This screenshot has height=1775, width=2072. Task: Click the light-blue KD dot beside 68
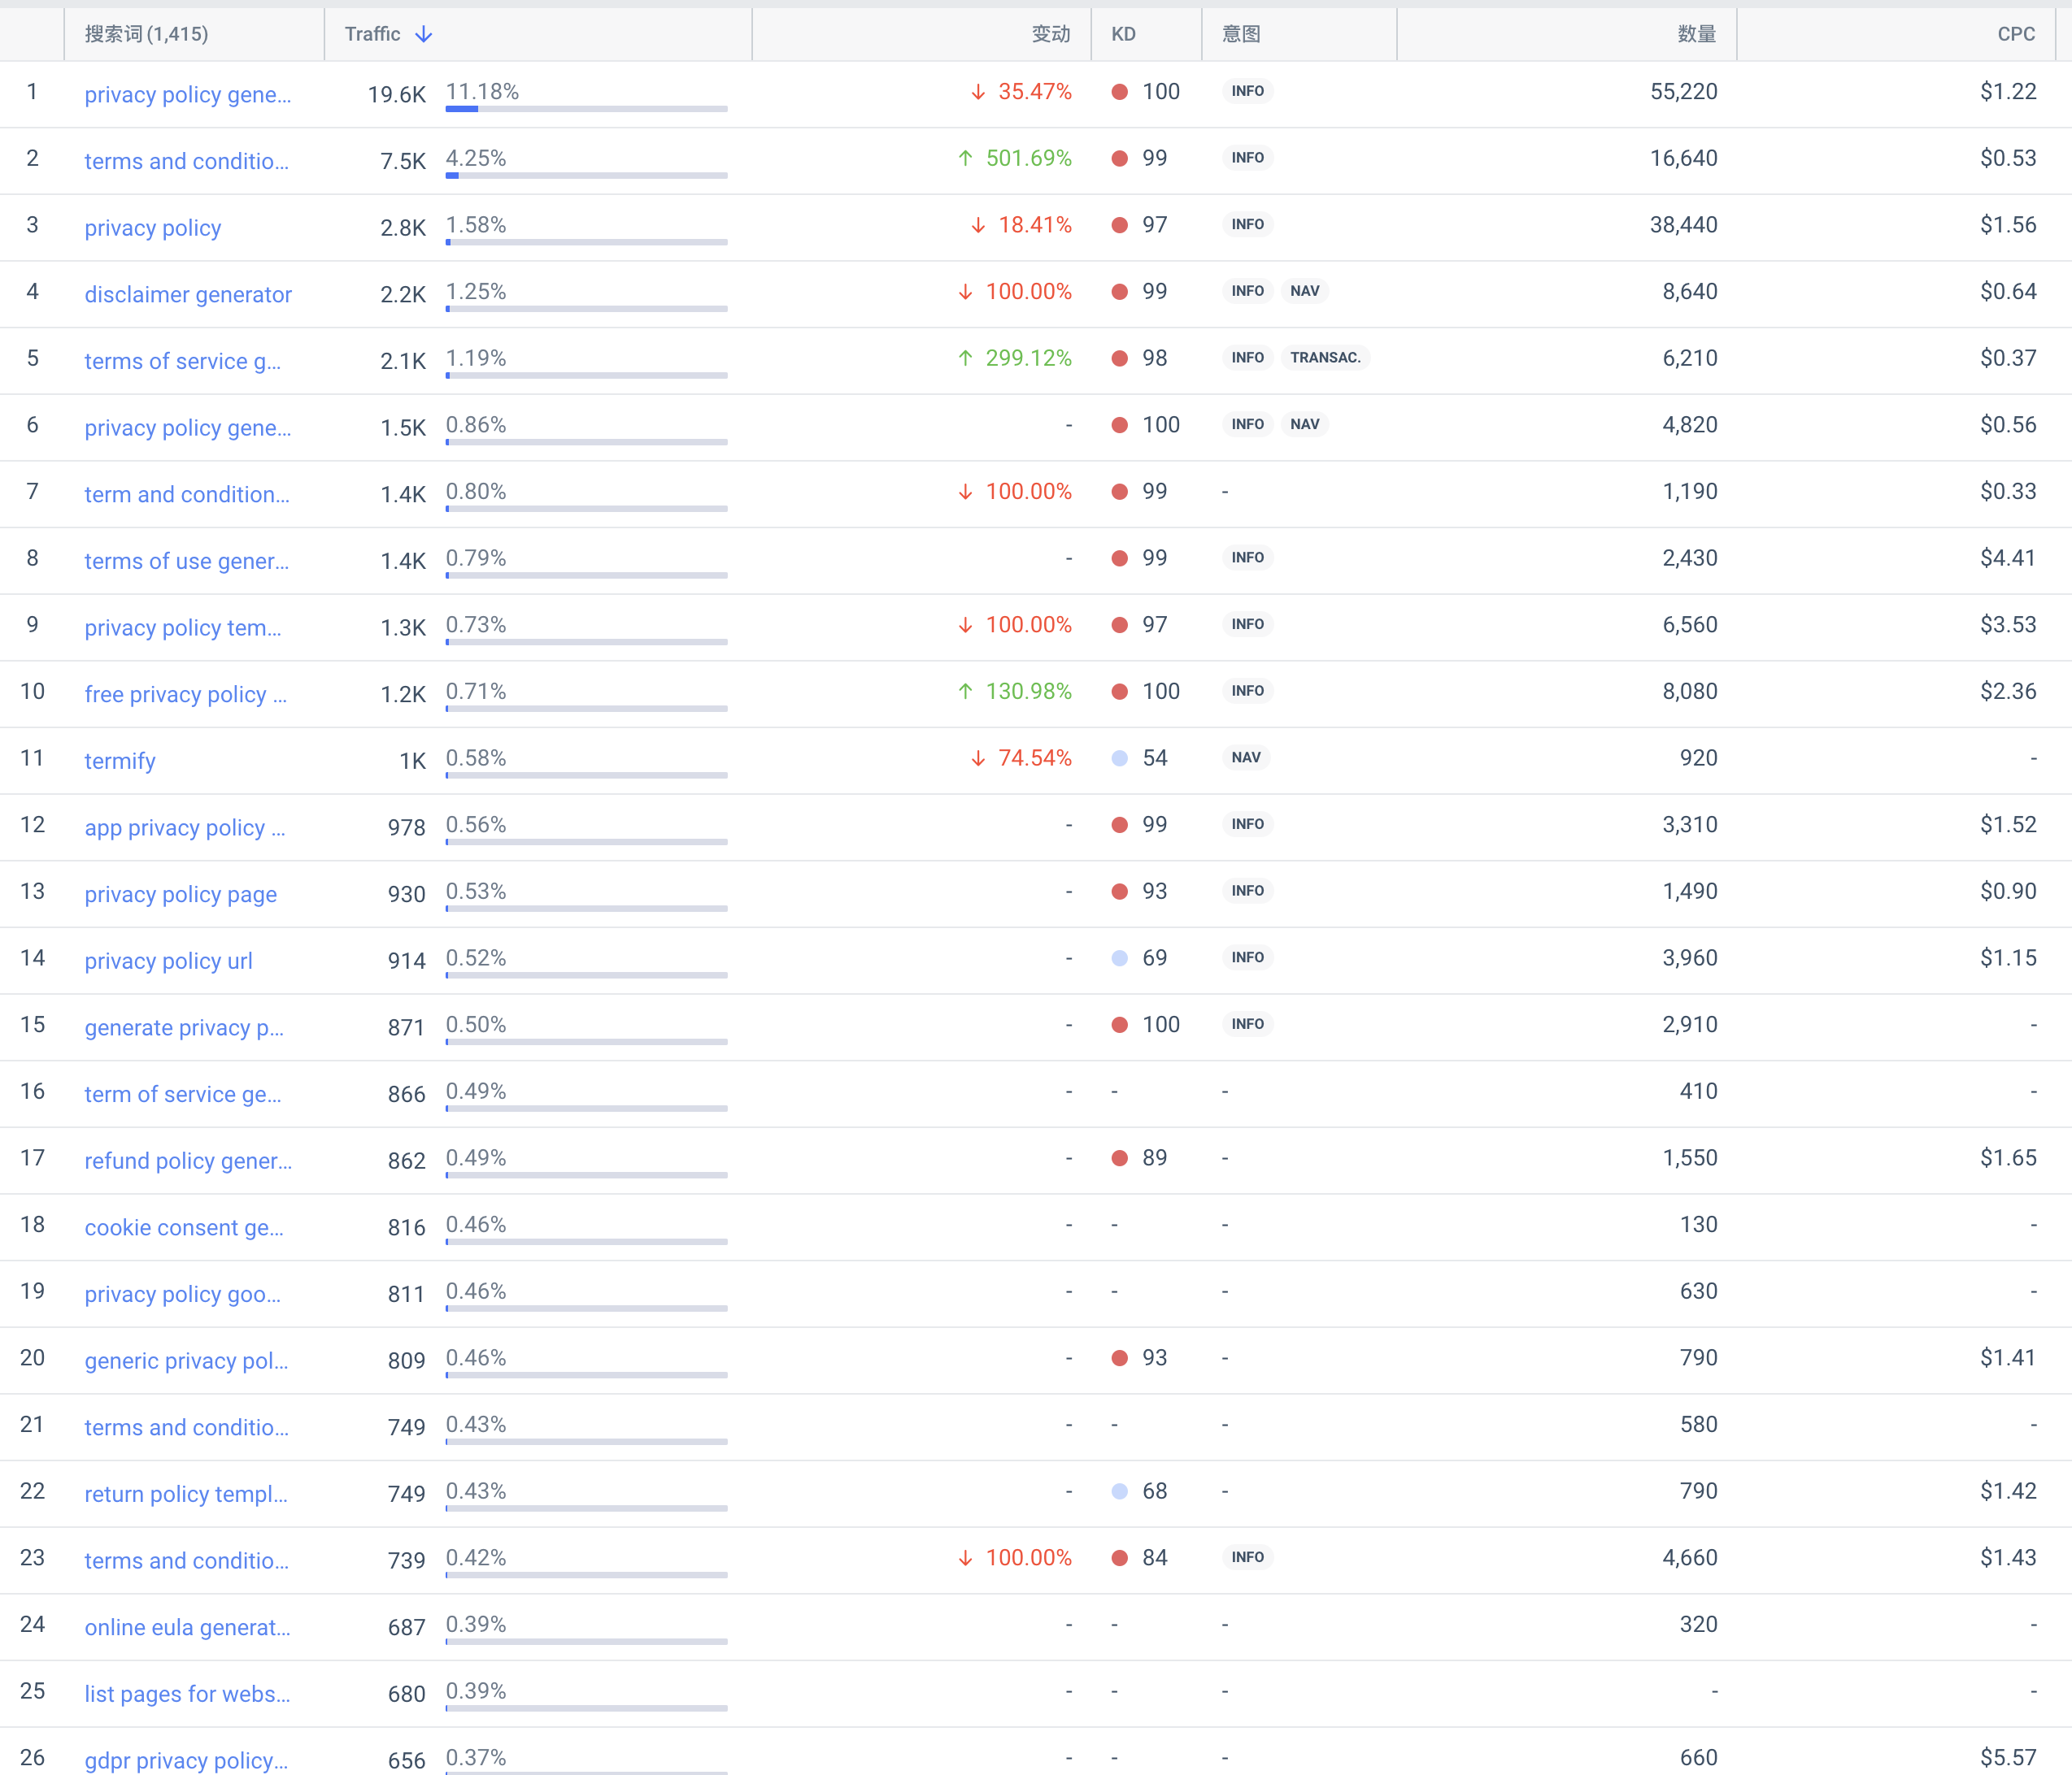(1120, 1491)
